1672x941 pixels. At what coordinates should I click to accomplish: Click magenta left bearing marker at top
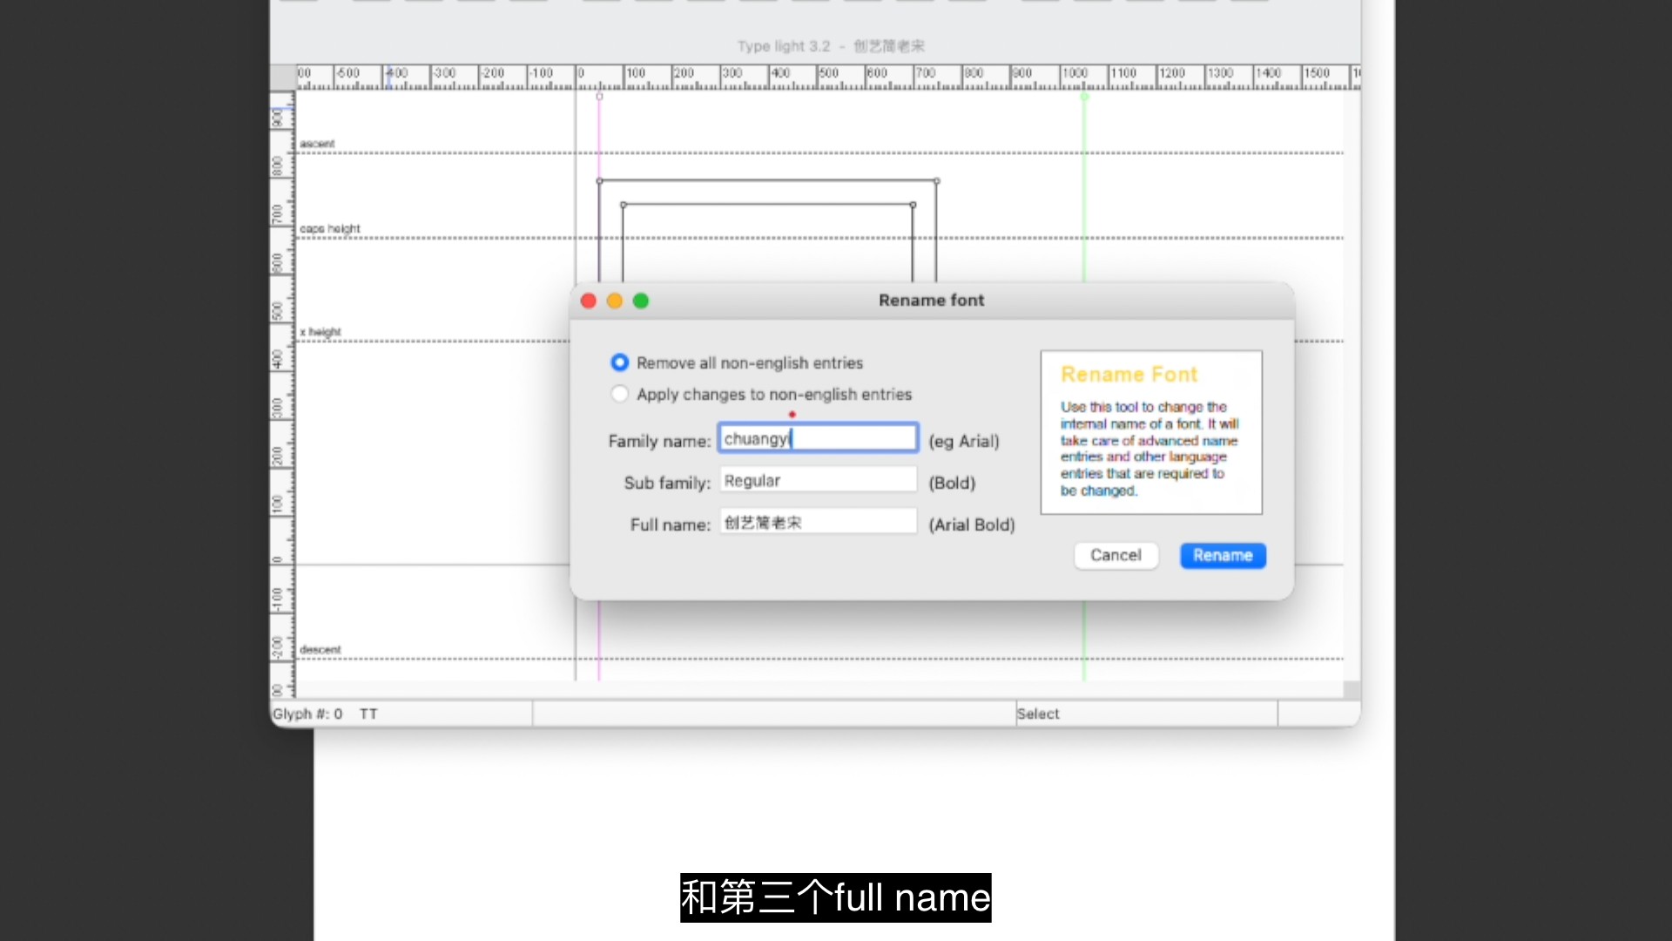tap(599, 97)
